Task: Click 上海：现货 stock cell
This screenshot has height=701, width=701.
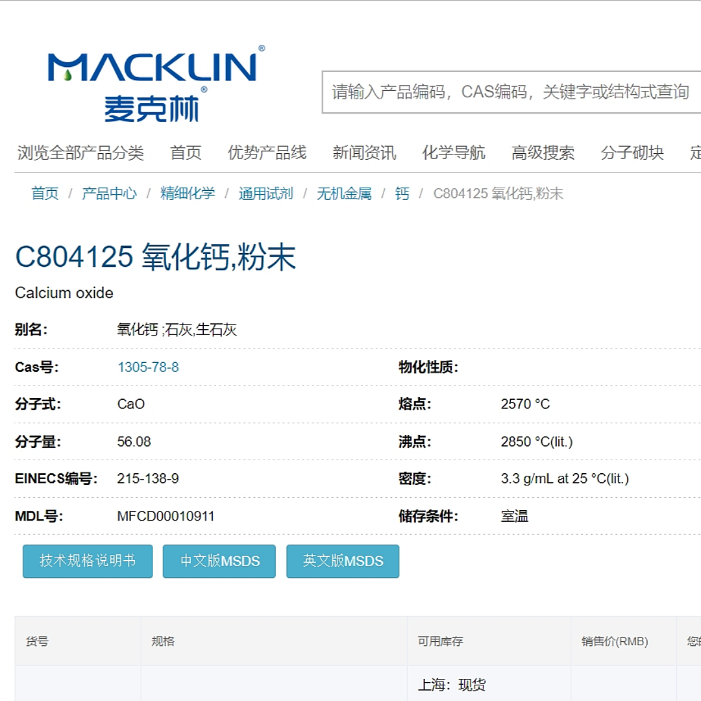Action: tap(452, 685)
